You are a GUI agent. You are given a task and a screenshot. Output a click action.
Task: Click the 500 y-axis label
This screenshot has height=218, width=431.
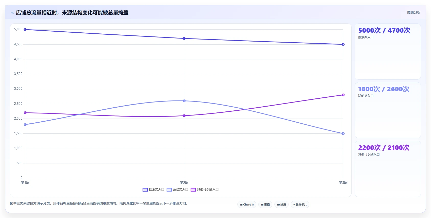(20, 163)
